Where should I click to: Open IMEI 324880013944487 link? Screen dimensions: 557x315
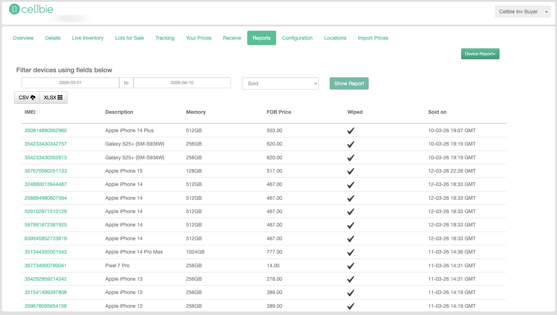coord(46,184)
